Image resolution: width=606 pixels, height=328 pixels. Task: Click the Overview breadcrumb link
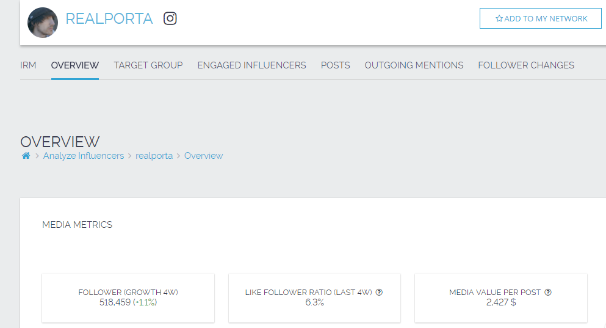tap(203, 156)
